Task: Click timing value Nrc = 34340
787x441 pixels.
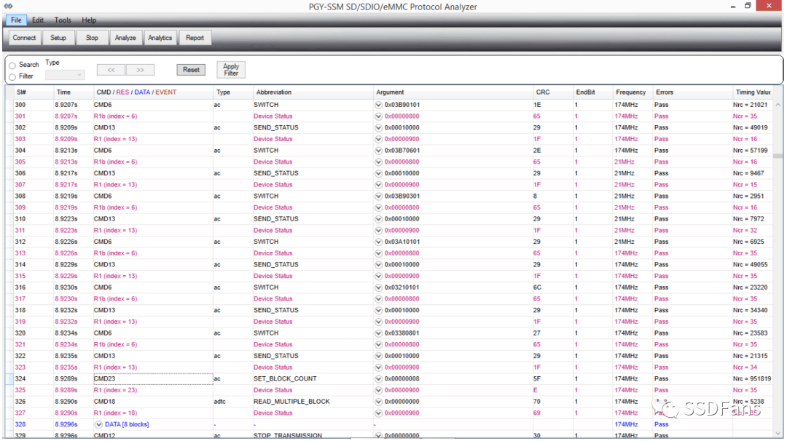Action: click(x=750, y=310)
